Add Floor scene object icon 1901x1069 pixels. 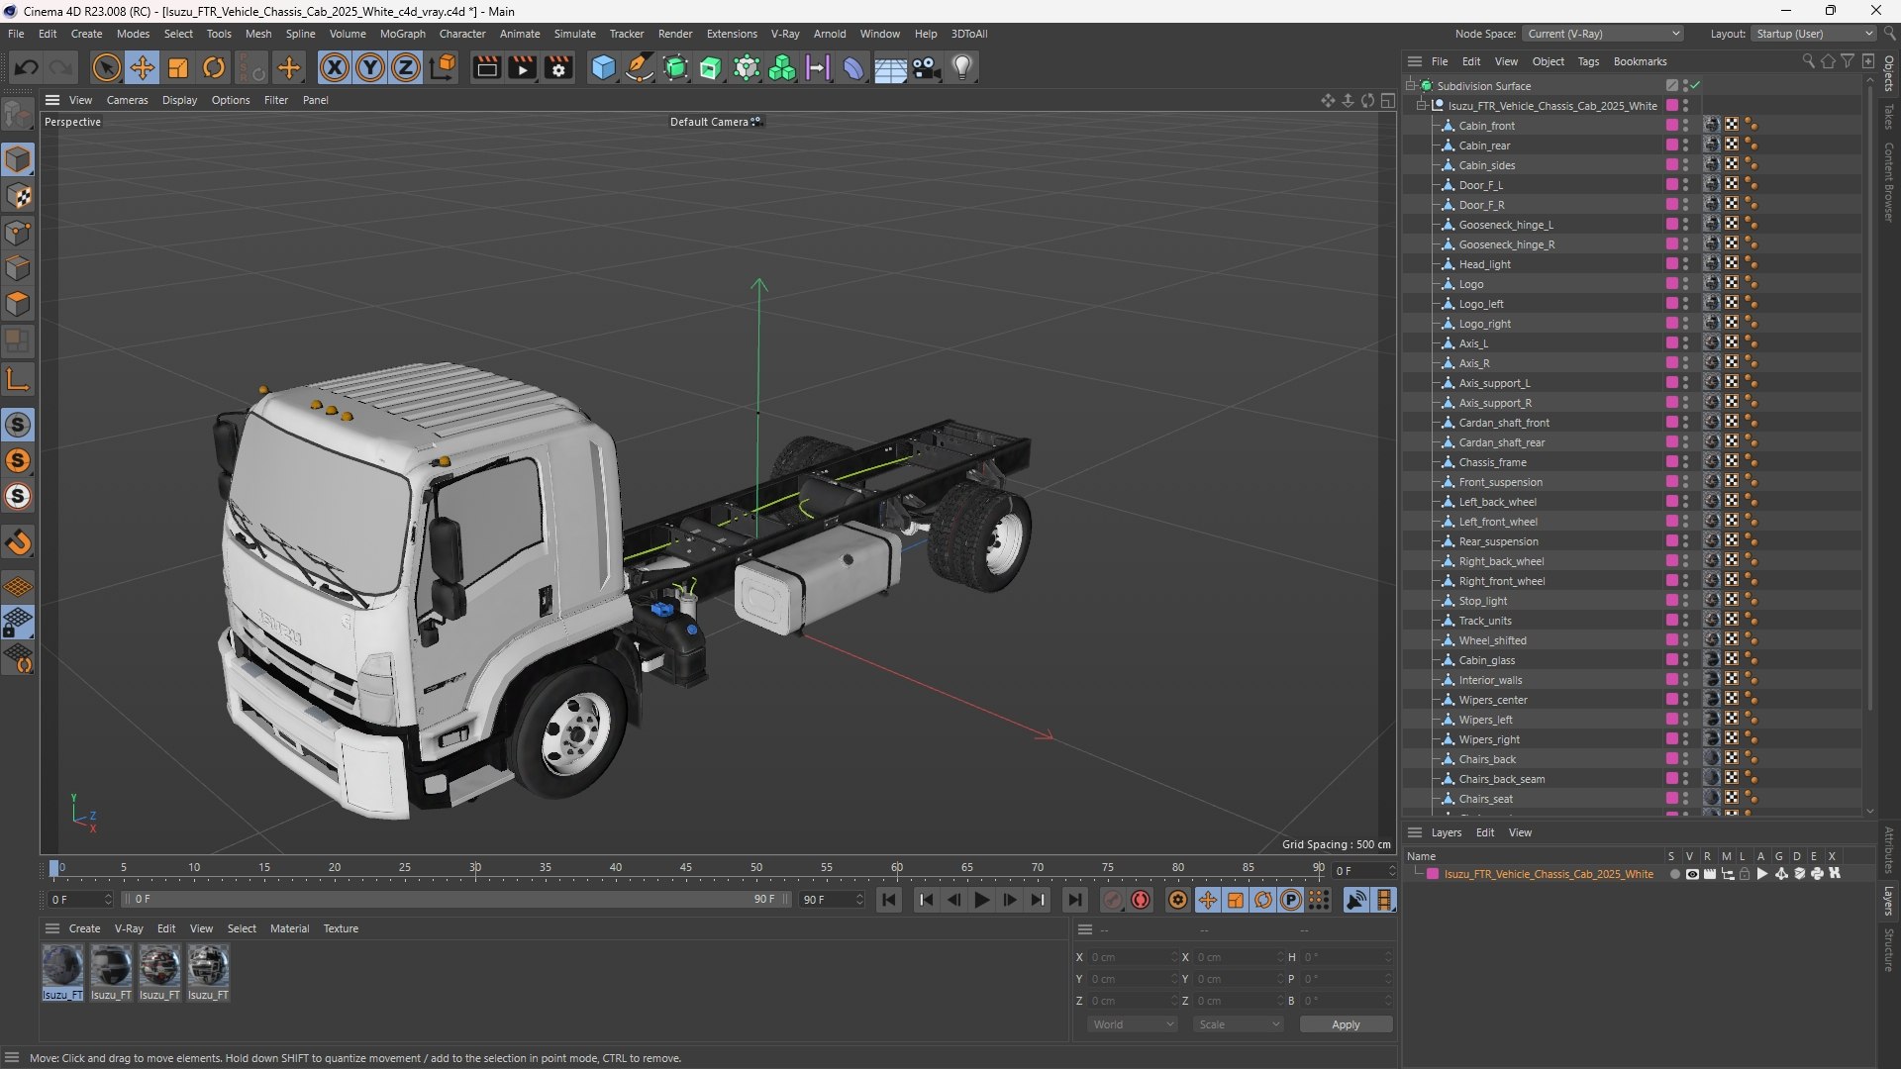point(890,67)
